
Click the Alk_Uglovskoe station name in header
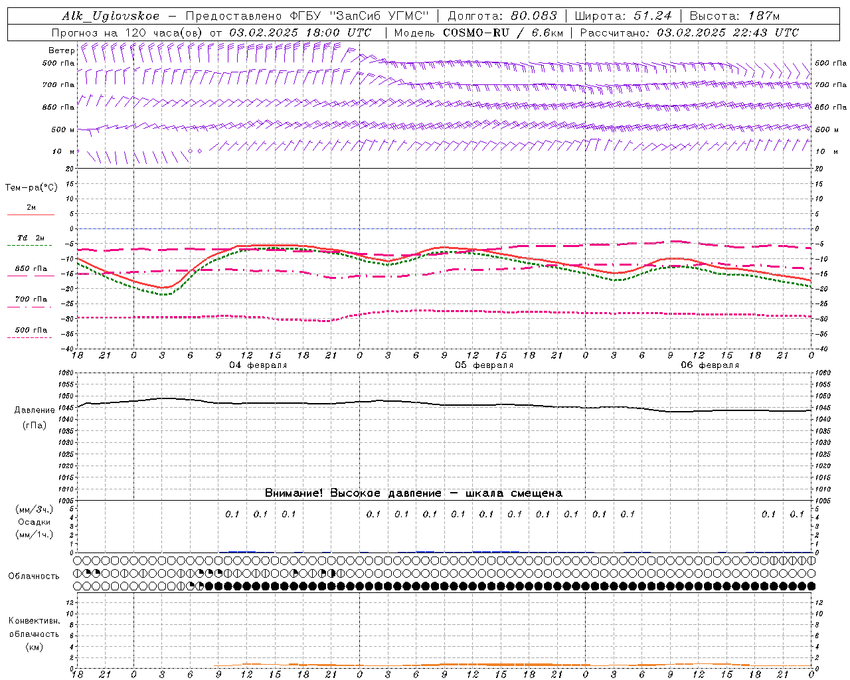(x=110, y=16)
